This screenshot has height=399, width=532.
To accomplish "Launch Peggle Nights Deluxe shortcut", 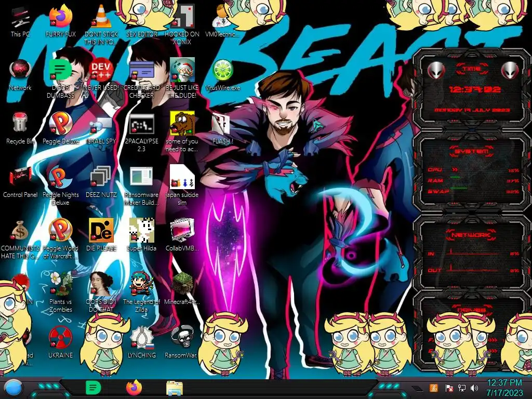I will [x=61, y=177].
